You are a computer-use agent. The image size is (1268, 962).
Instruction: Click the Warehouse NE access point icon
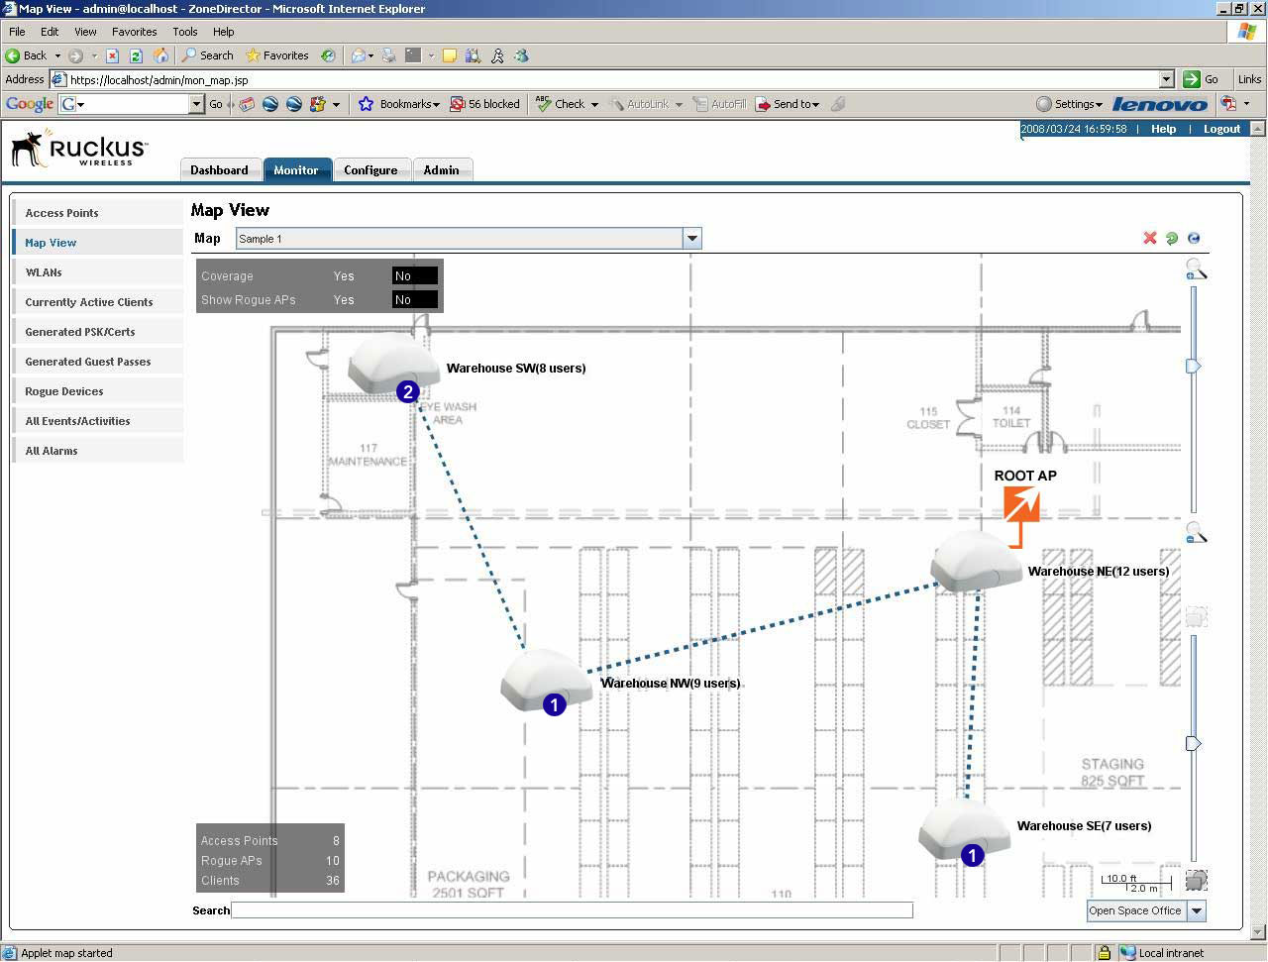(x=976, y=563)
